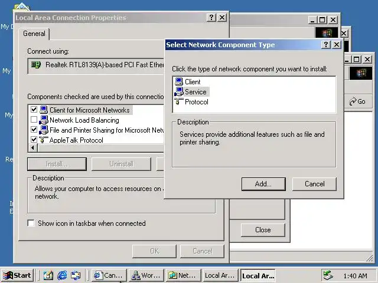
Task: Select Client text in component list
Action: [193, 82]
